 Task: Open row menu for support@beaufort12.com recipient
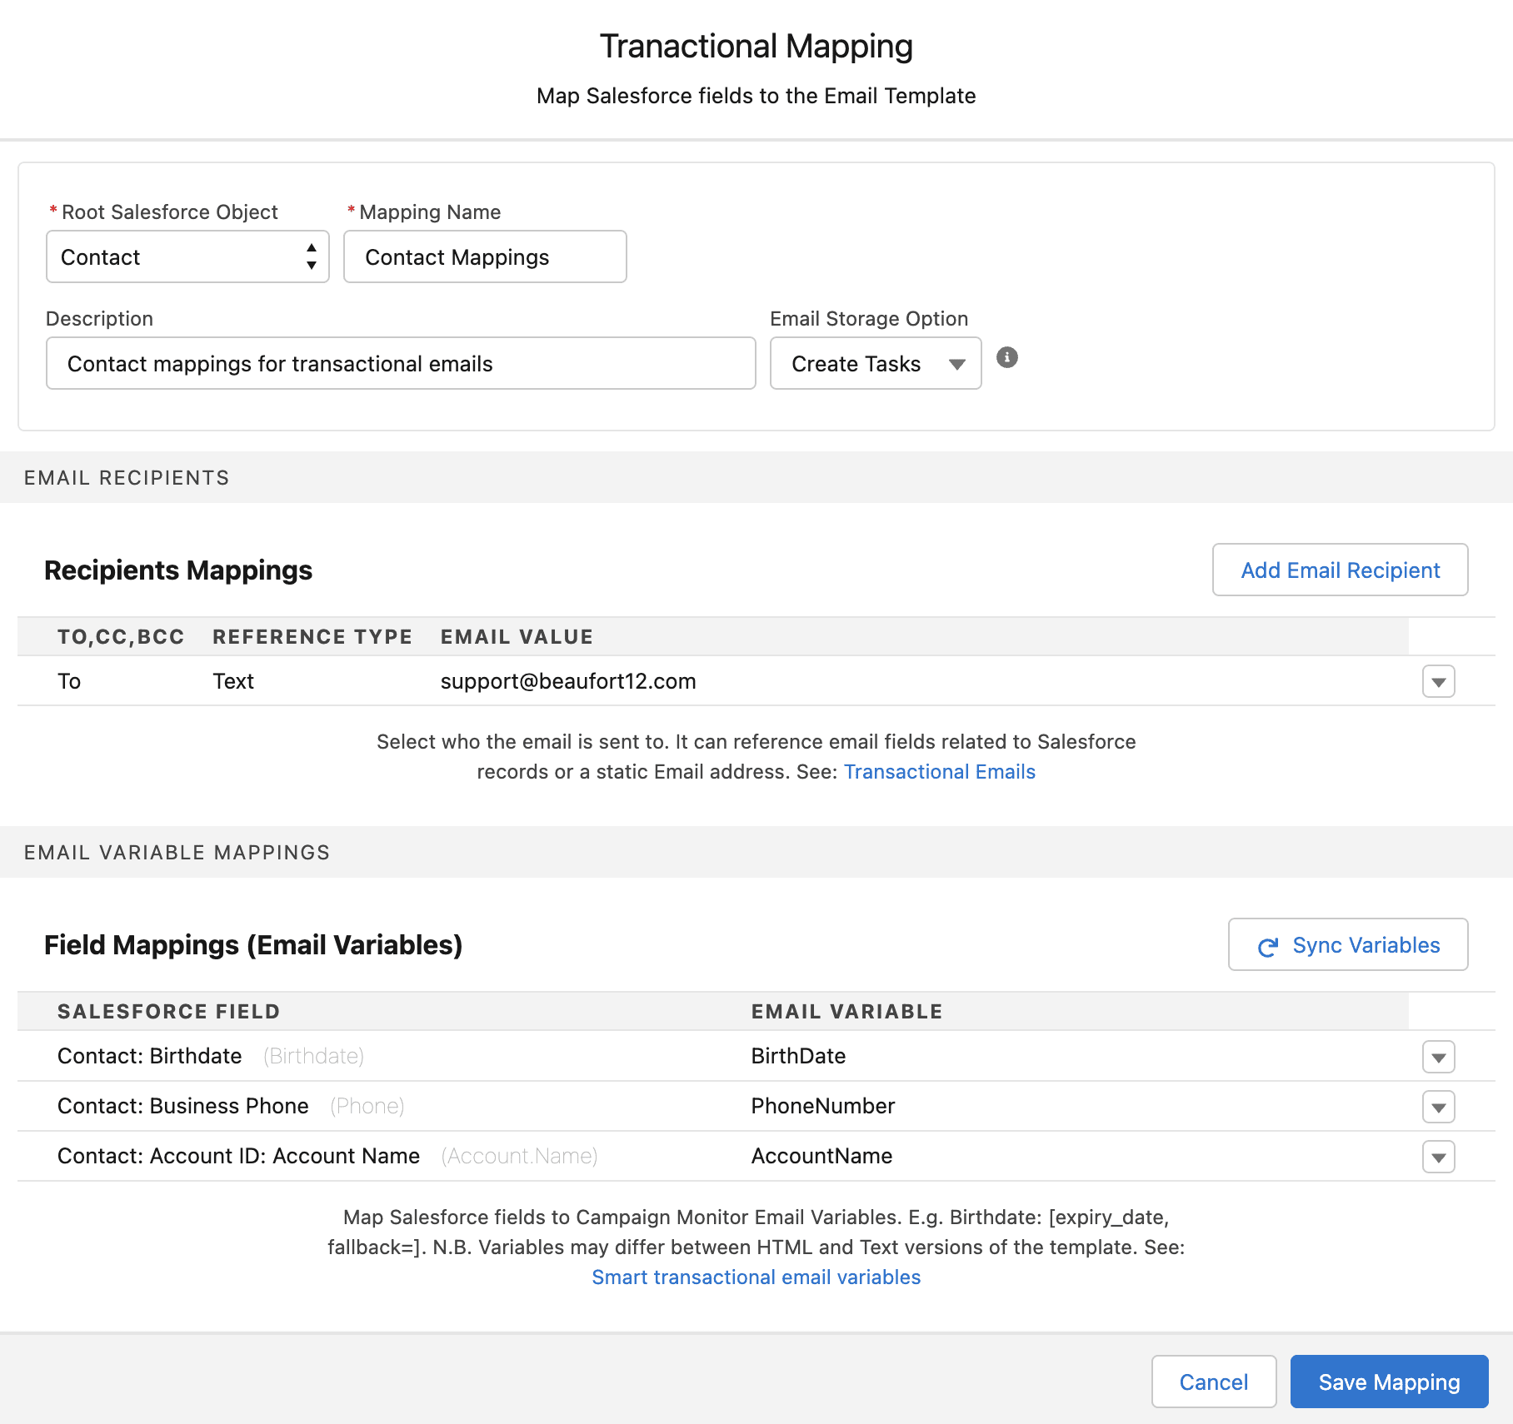(1438, 681)
